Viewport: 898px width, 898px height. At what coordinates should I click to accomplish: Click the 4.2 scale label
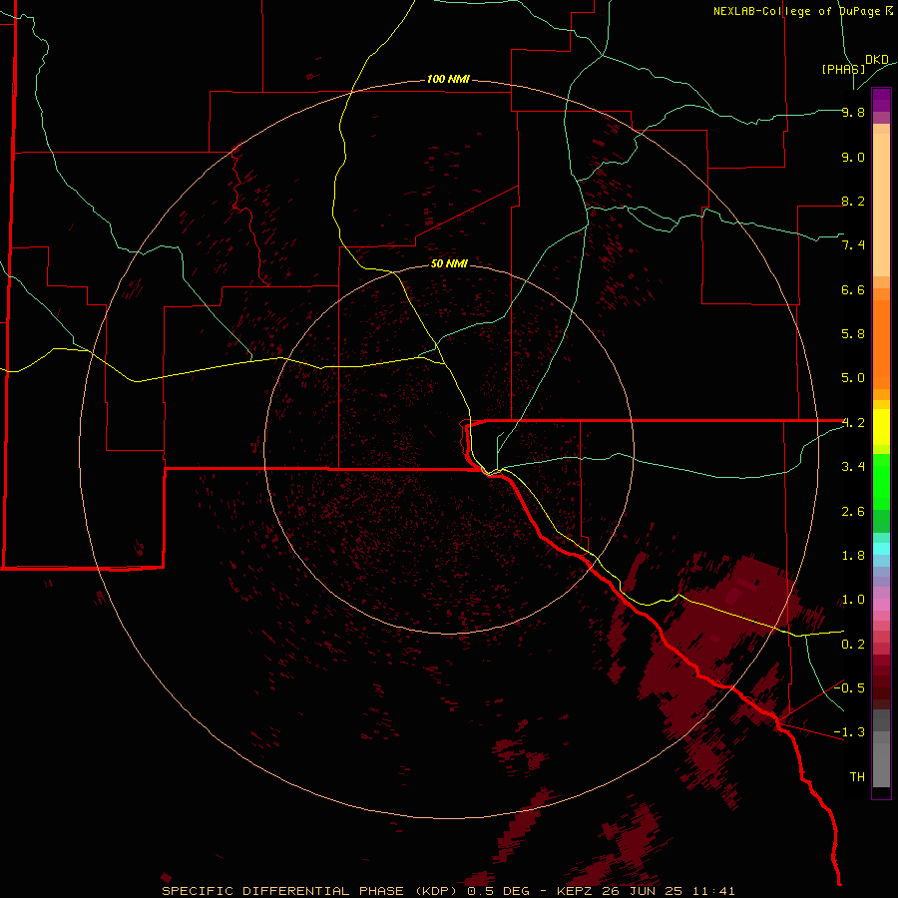point(853,423)
